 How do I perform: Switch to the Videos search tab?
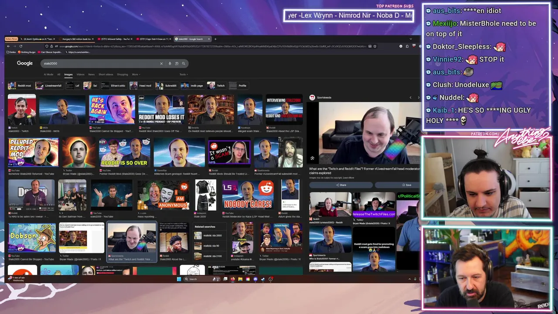(80, 75)
